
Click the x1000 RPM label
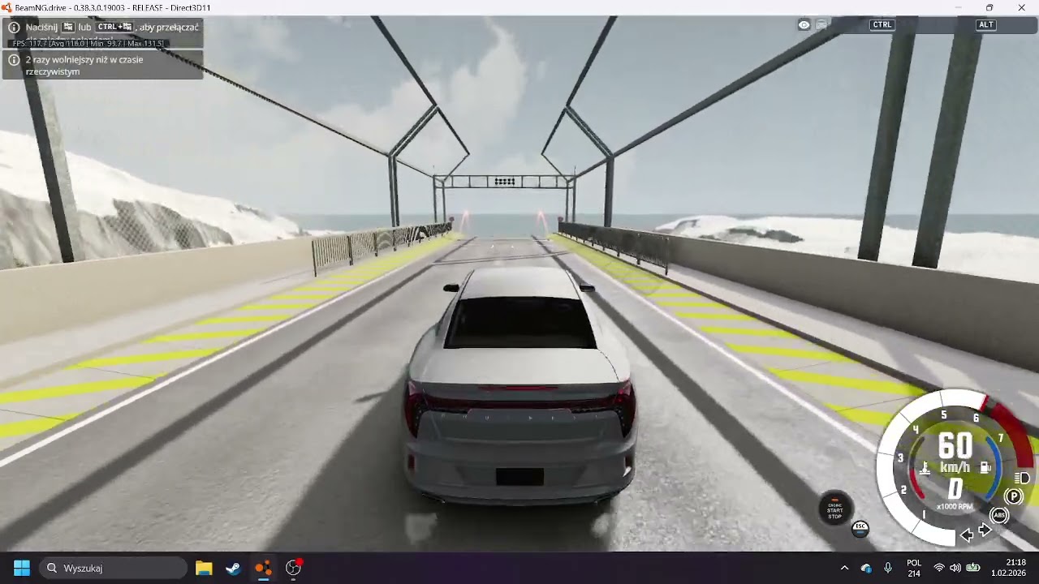[955, 507]
